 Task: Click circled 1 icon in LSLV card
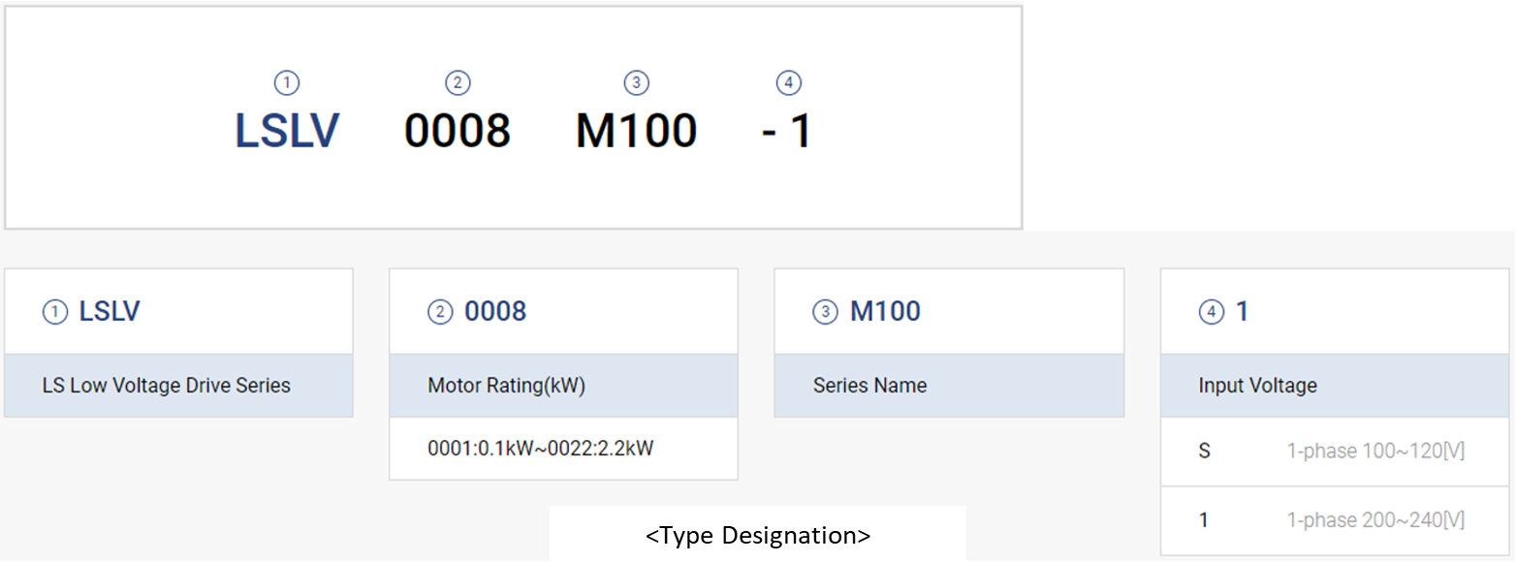click(x=55, y=312)
